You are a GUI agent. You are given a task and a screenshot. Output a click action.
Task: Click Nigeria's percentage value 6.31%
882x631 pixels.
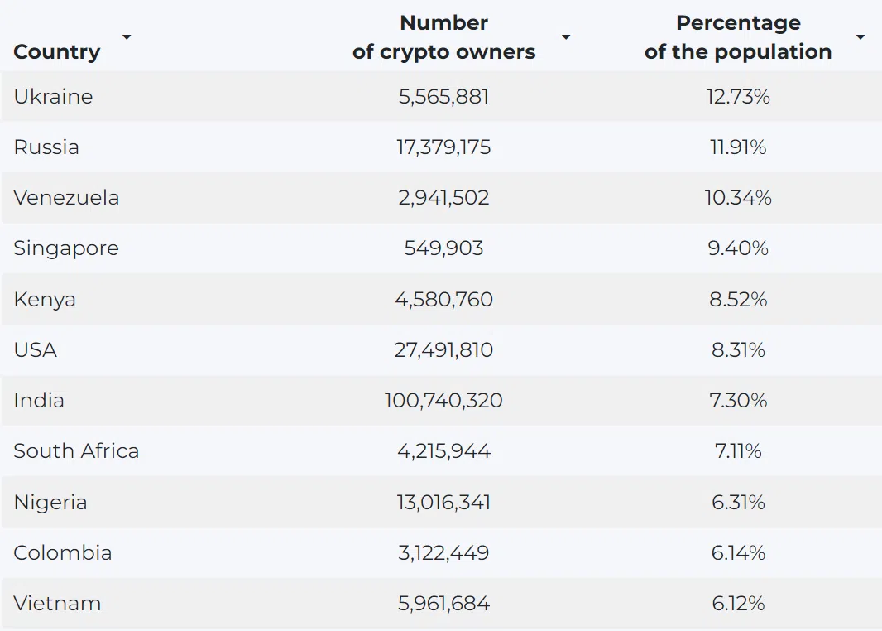pyautogui.click(x=738, y=502)
